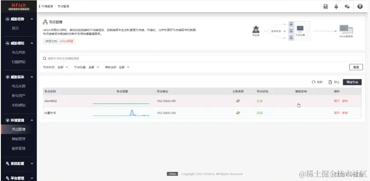Click the 节点管理 heading network icon
The height and width of the screenshot is (181, 370).
coord(45,22)
